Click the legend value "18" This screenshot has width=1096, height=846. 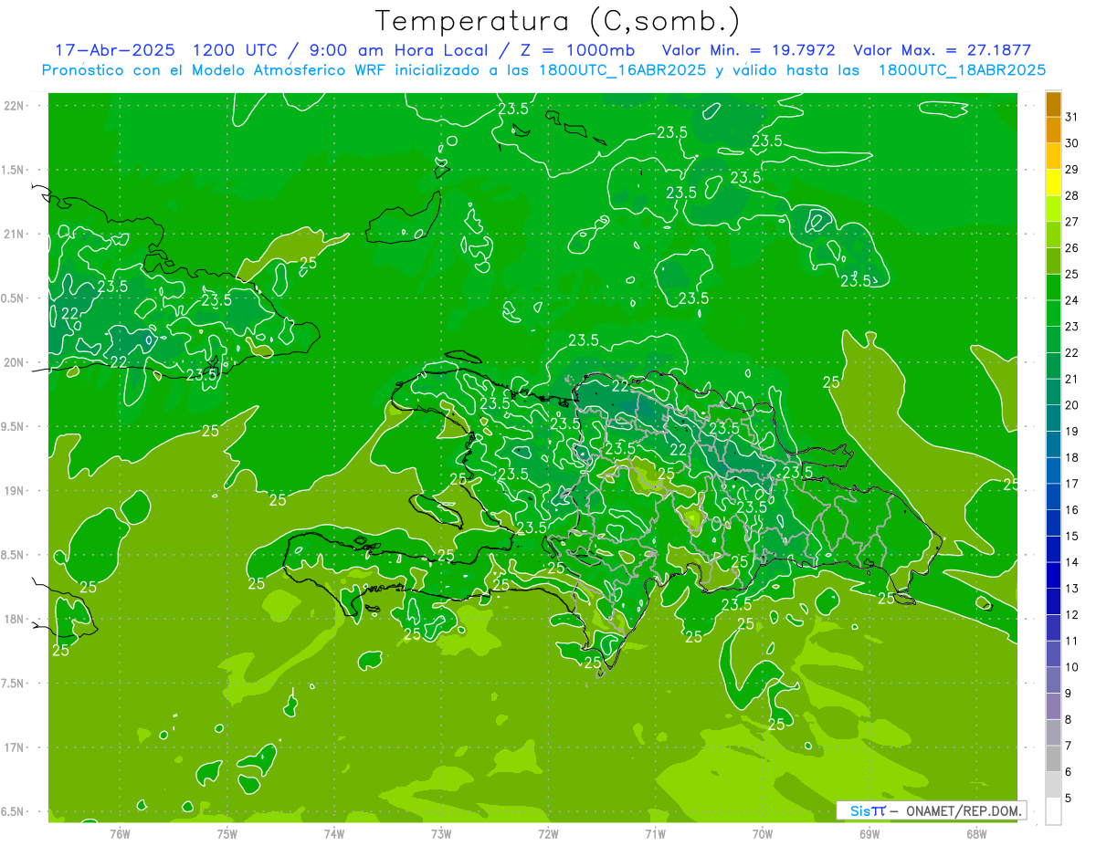click(x=1071, y=457)
